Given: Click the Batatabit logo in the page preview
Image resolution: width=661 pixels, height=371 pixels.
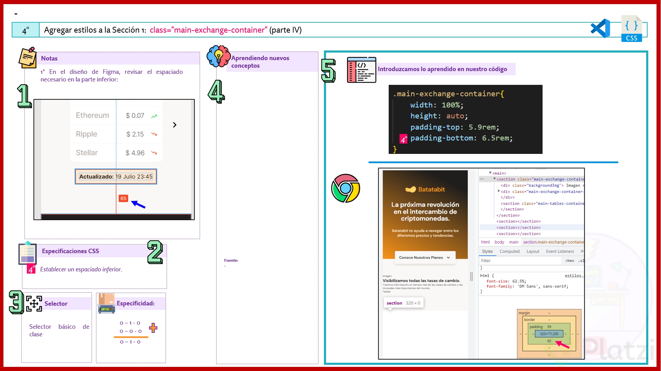Looking at the screenshot, I should 425,189.
